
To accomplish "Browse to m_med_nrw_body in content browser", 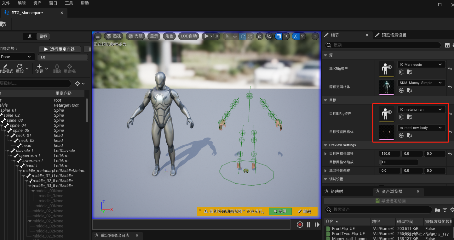I will [409, 135].
